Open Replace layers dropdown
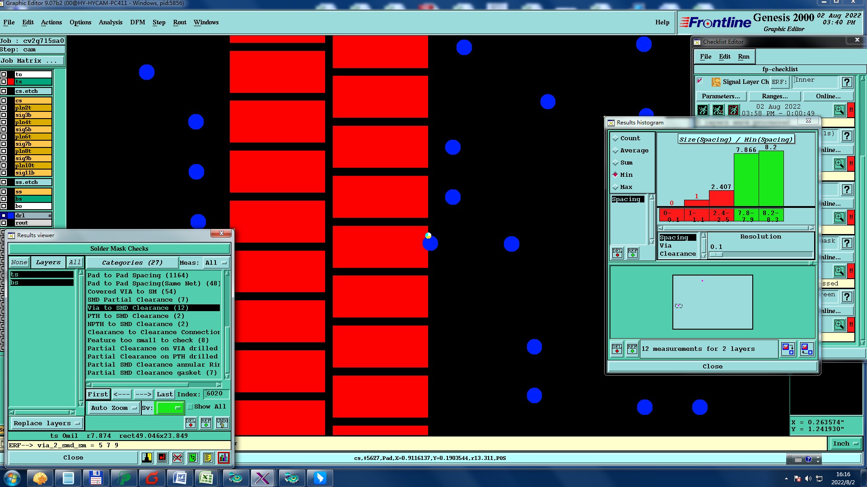 (x=47, y=423)
